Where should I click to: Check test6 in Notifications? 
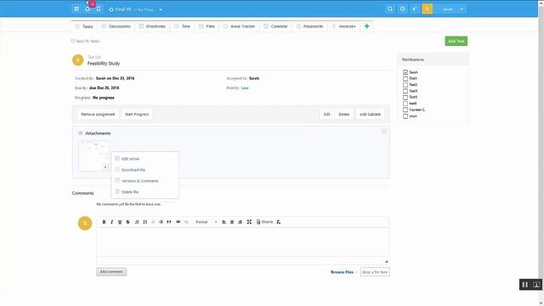(x=405, y=104)
